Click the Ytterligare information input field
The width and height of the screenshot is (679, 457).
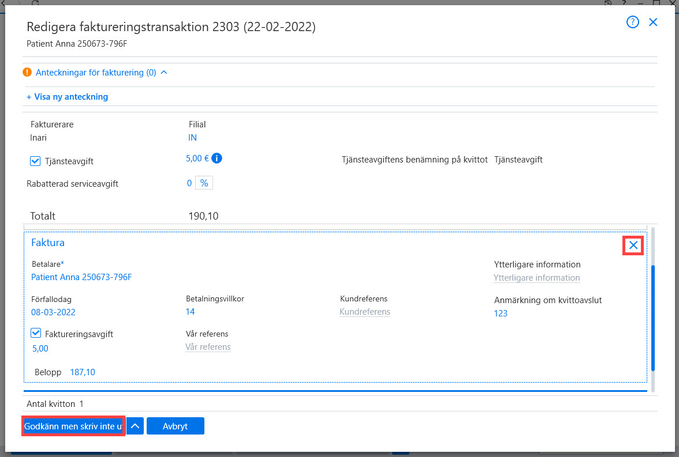click(x=536, y=278)
